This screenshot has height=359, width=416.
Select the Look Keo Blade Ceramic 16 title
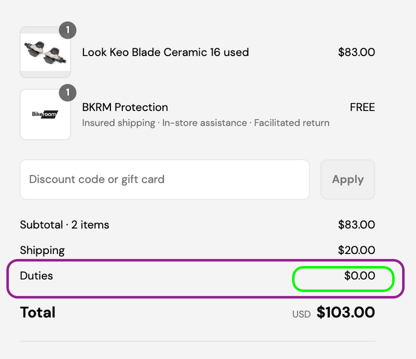pyautogui.click(x=165, y=52)
